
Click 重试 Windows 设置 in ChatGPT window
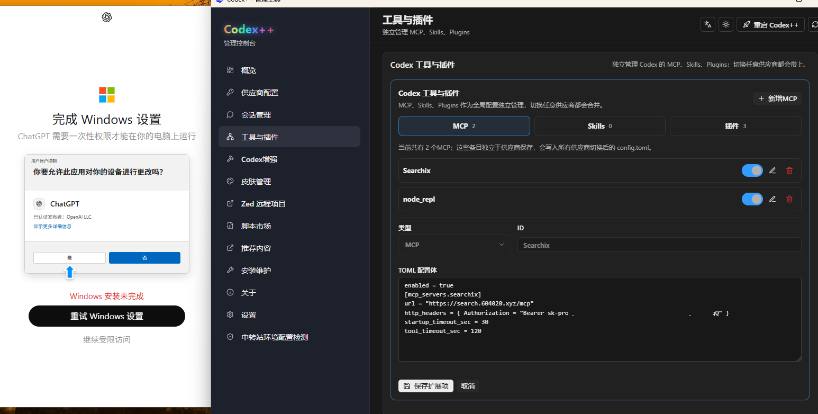click(x=107, y=316)
